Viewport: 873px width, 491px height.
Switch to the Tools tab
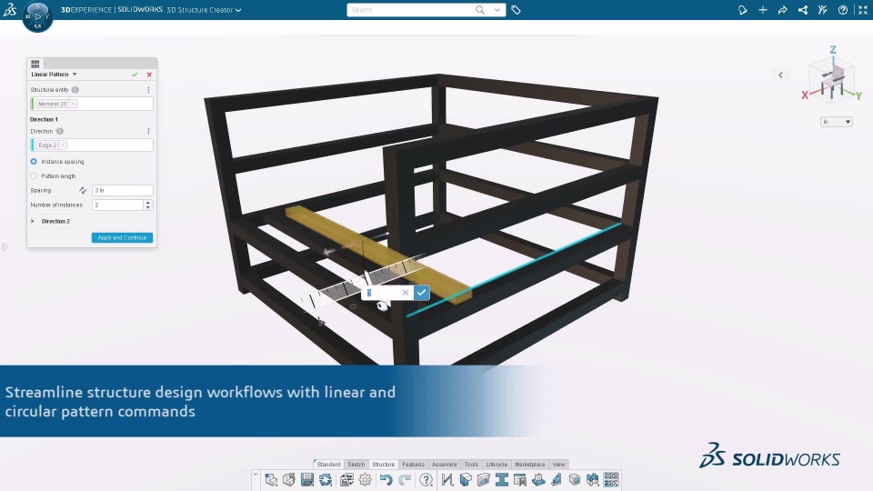point(471,465)
